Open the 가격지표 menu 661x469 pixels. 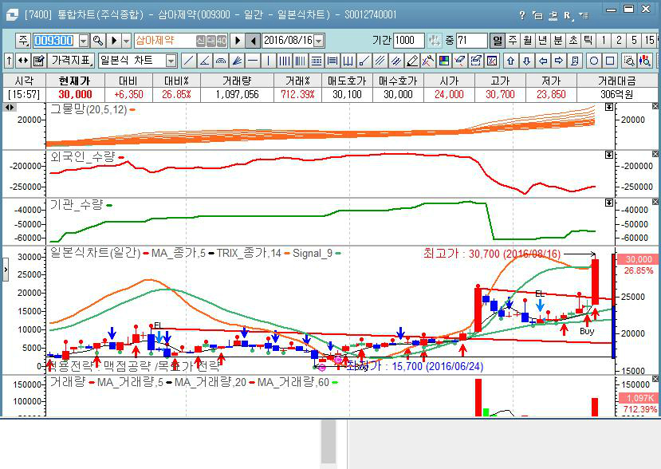click(x=71, y=61)
